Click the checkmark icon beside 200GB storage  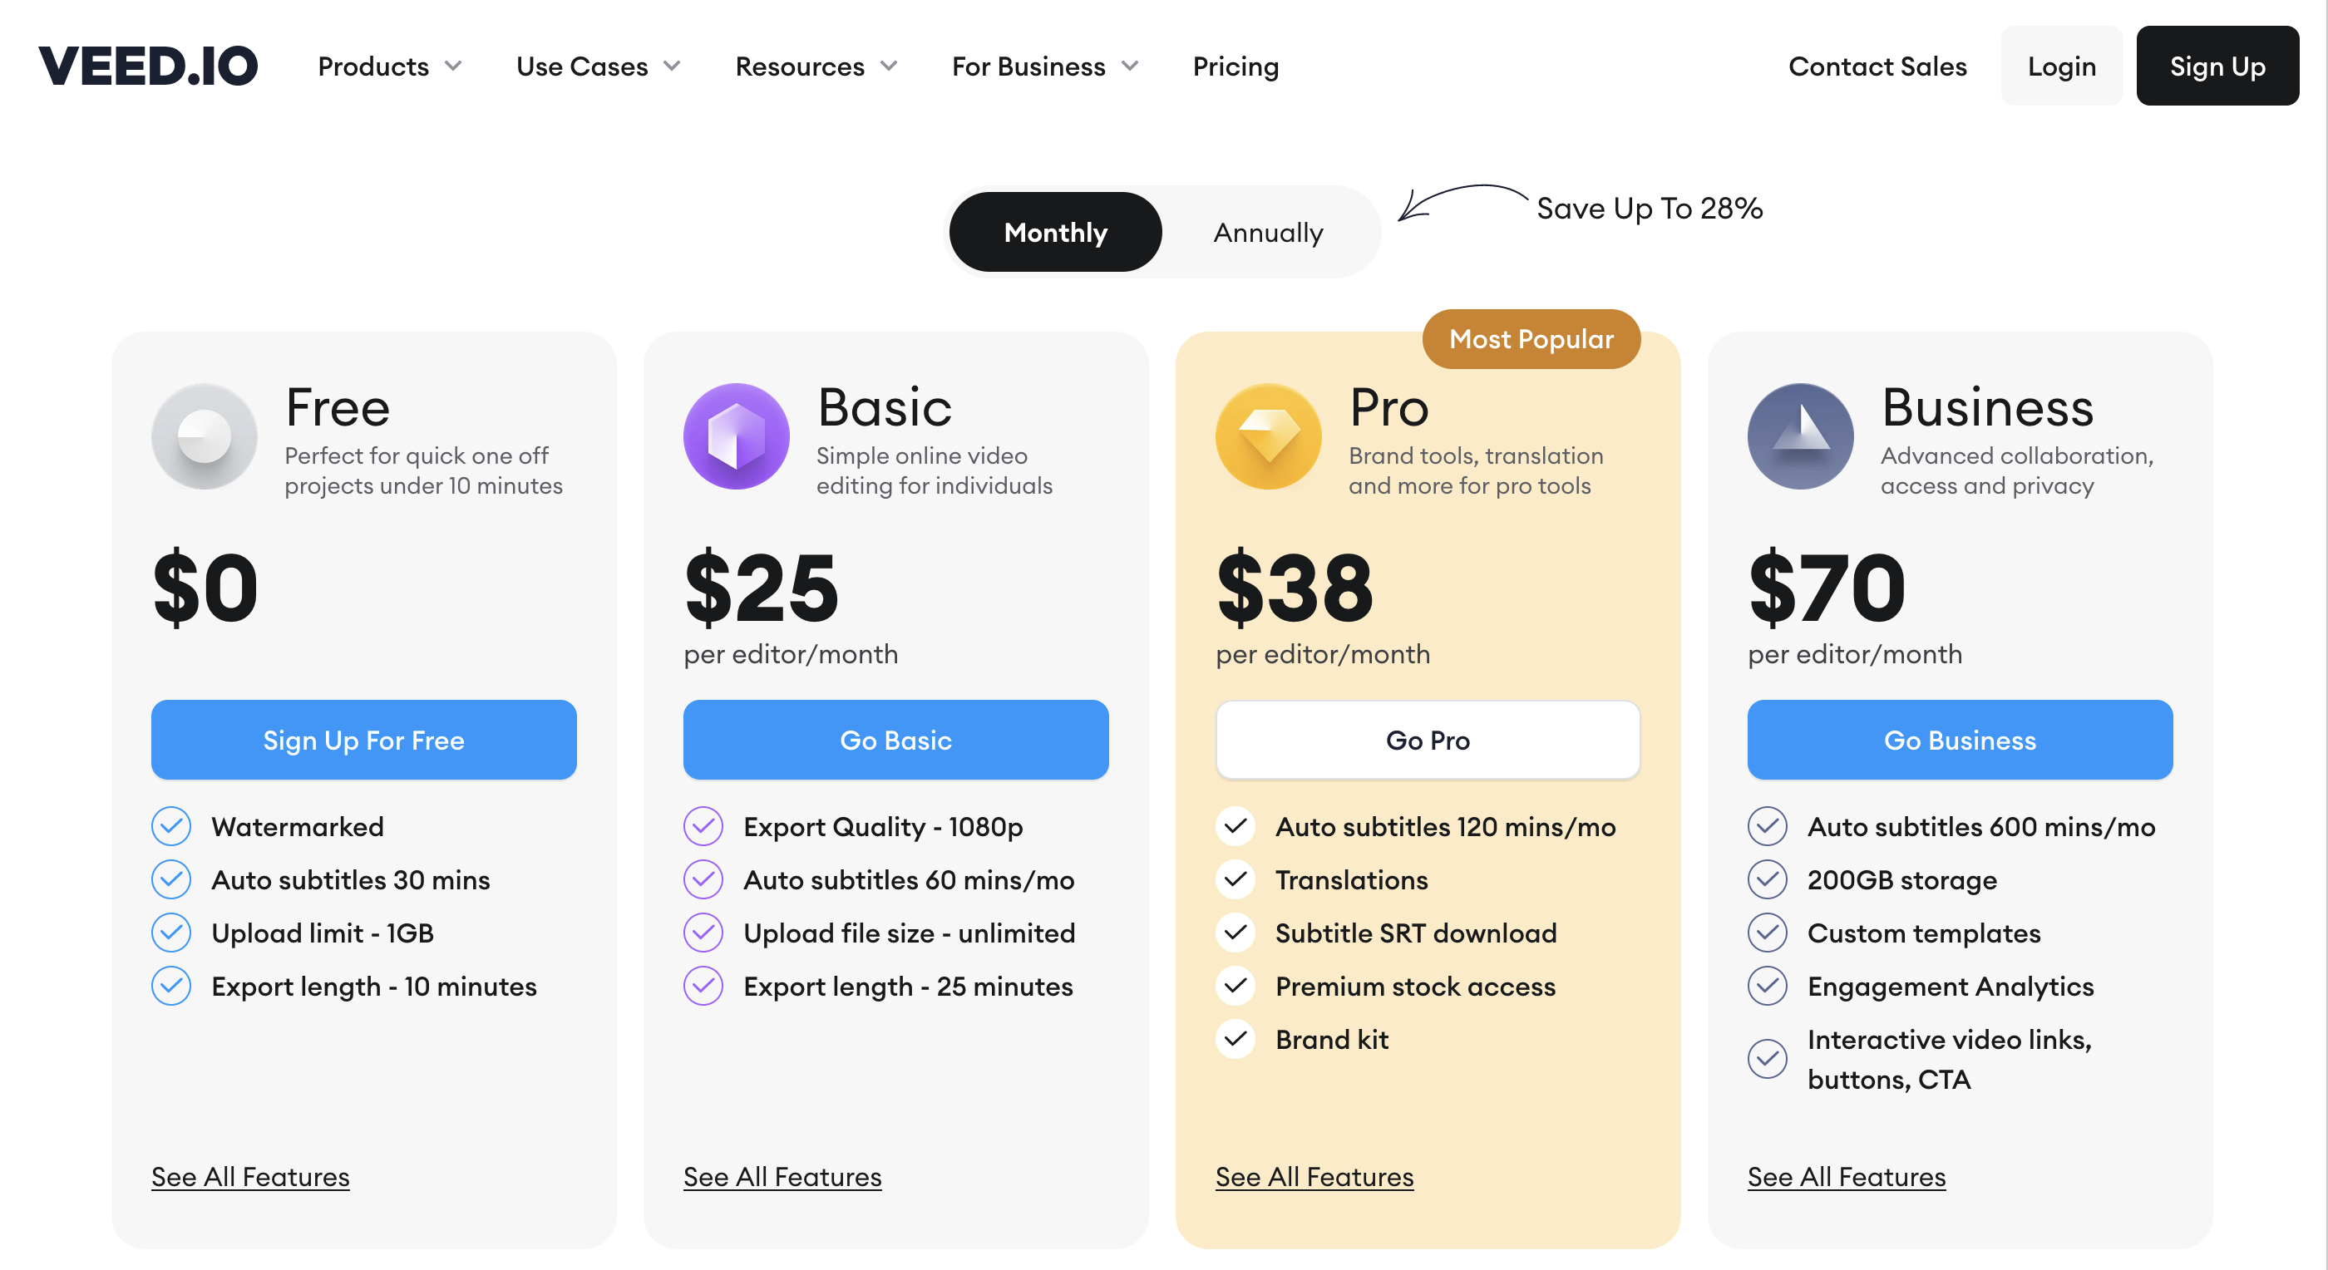coord(1768,880)
